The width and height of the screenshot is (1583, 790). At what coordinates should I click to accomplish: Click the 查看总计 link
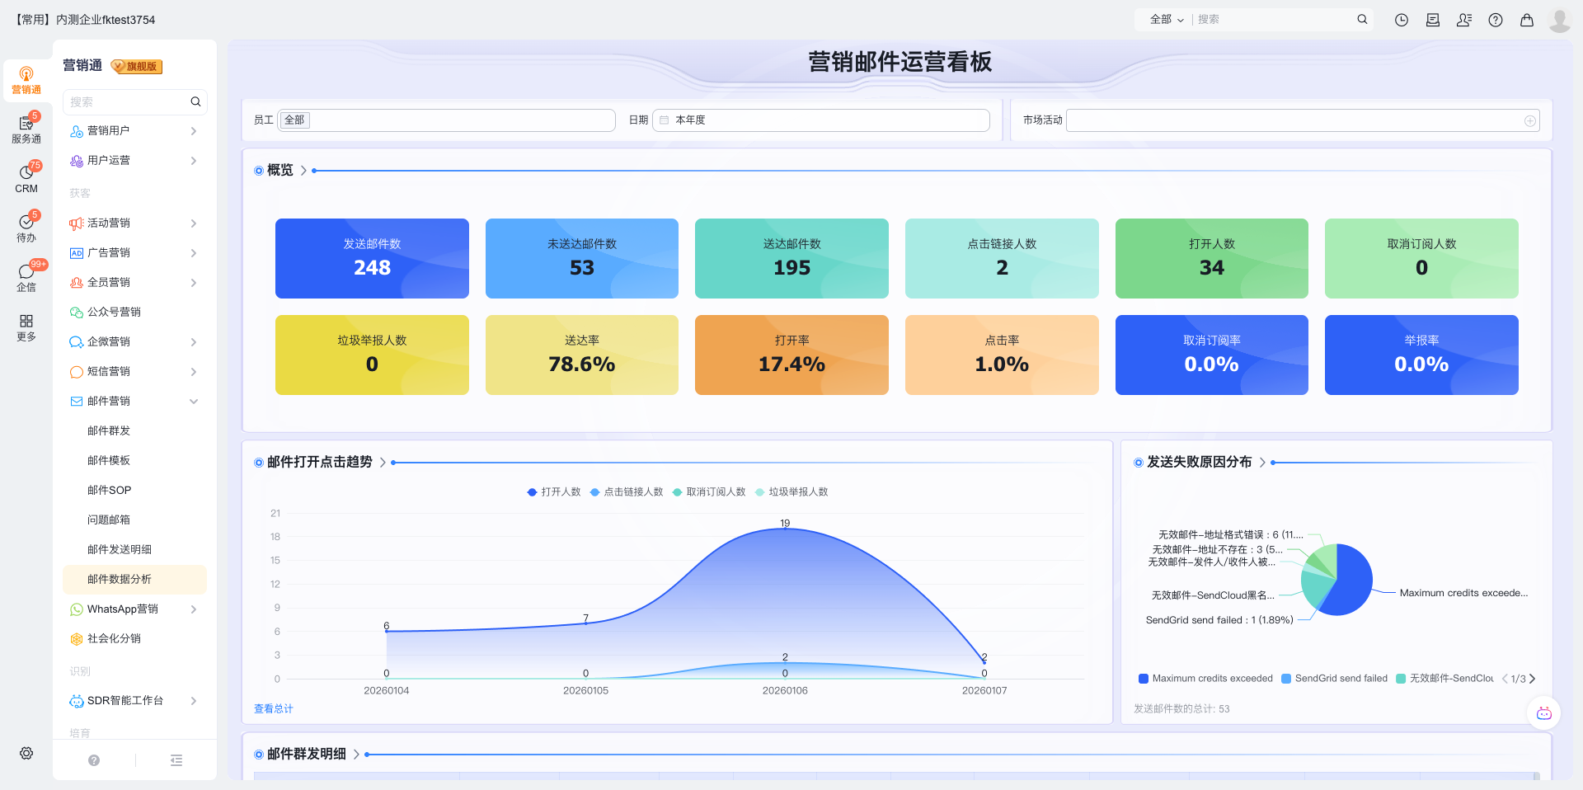pos(274,709)
